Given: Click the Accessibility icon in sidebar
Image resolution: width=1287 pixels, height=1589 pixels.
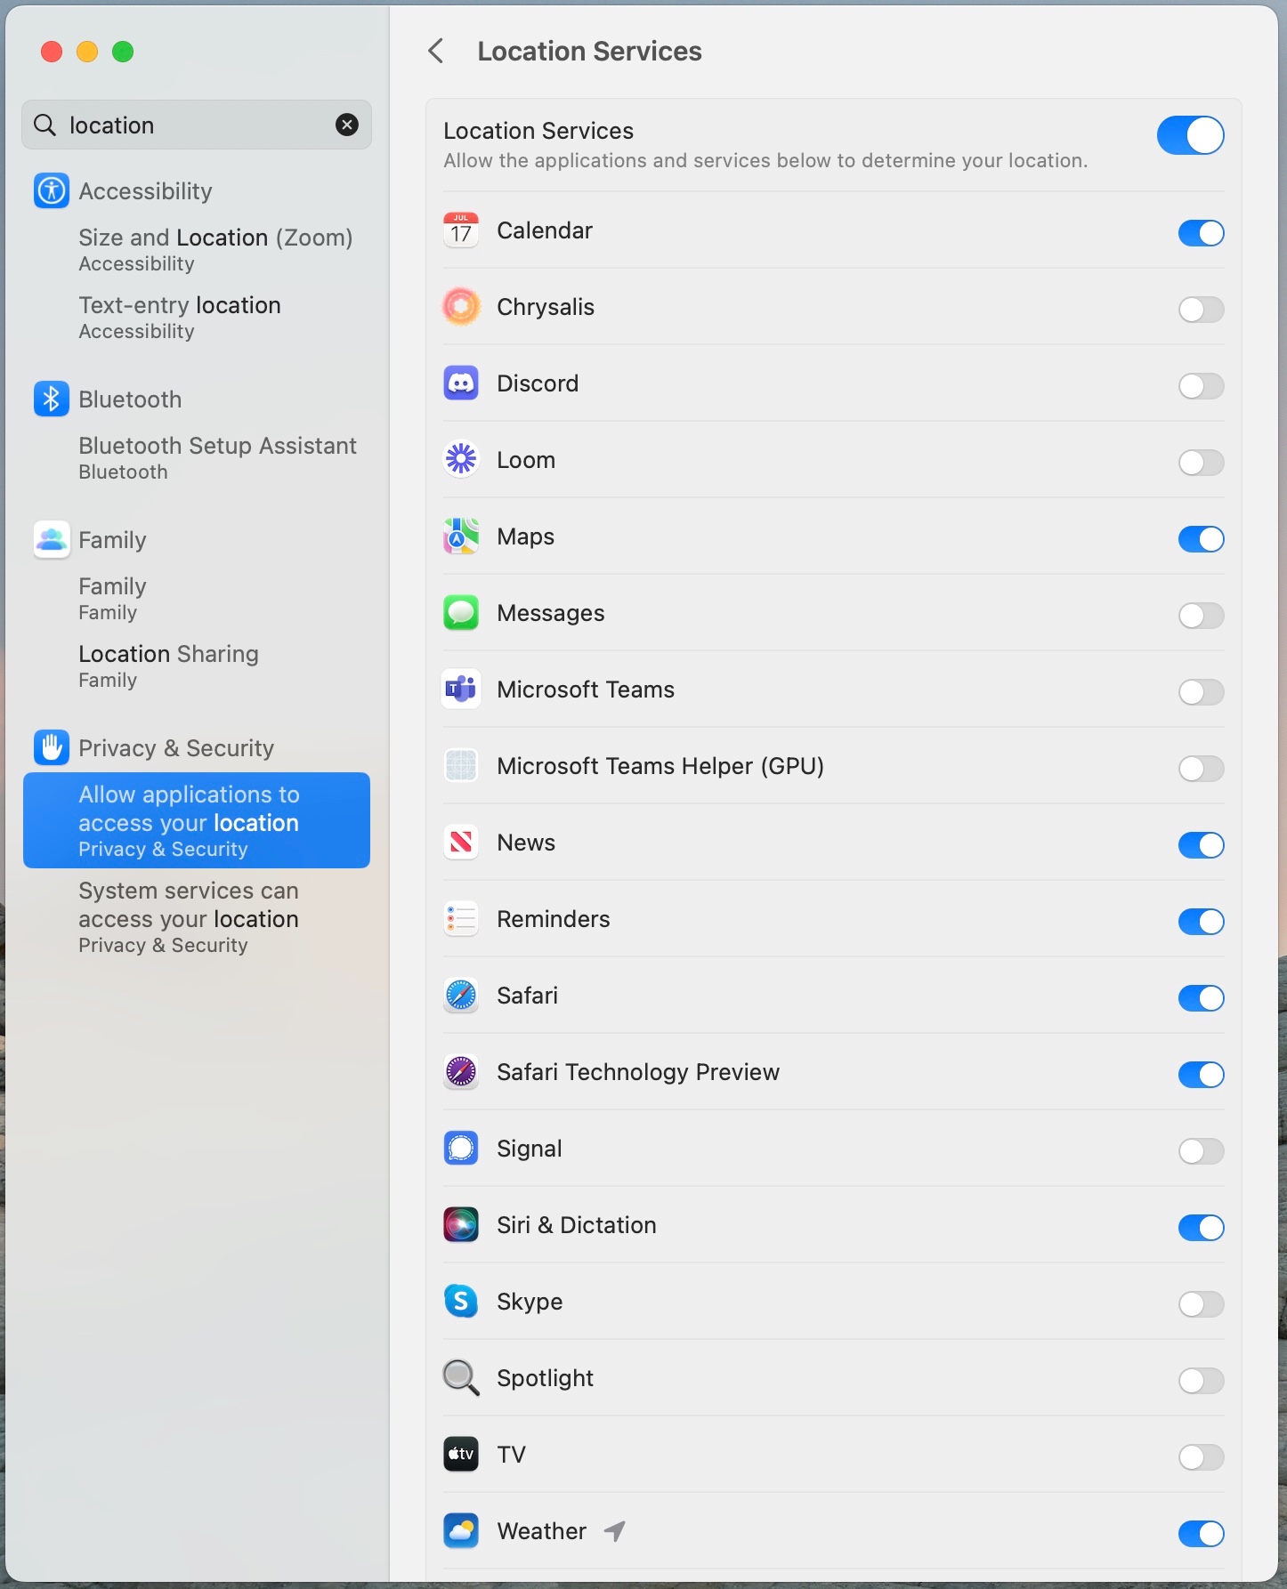Looking at the screenshot, I should (x=52, y=190).
